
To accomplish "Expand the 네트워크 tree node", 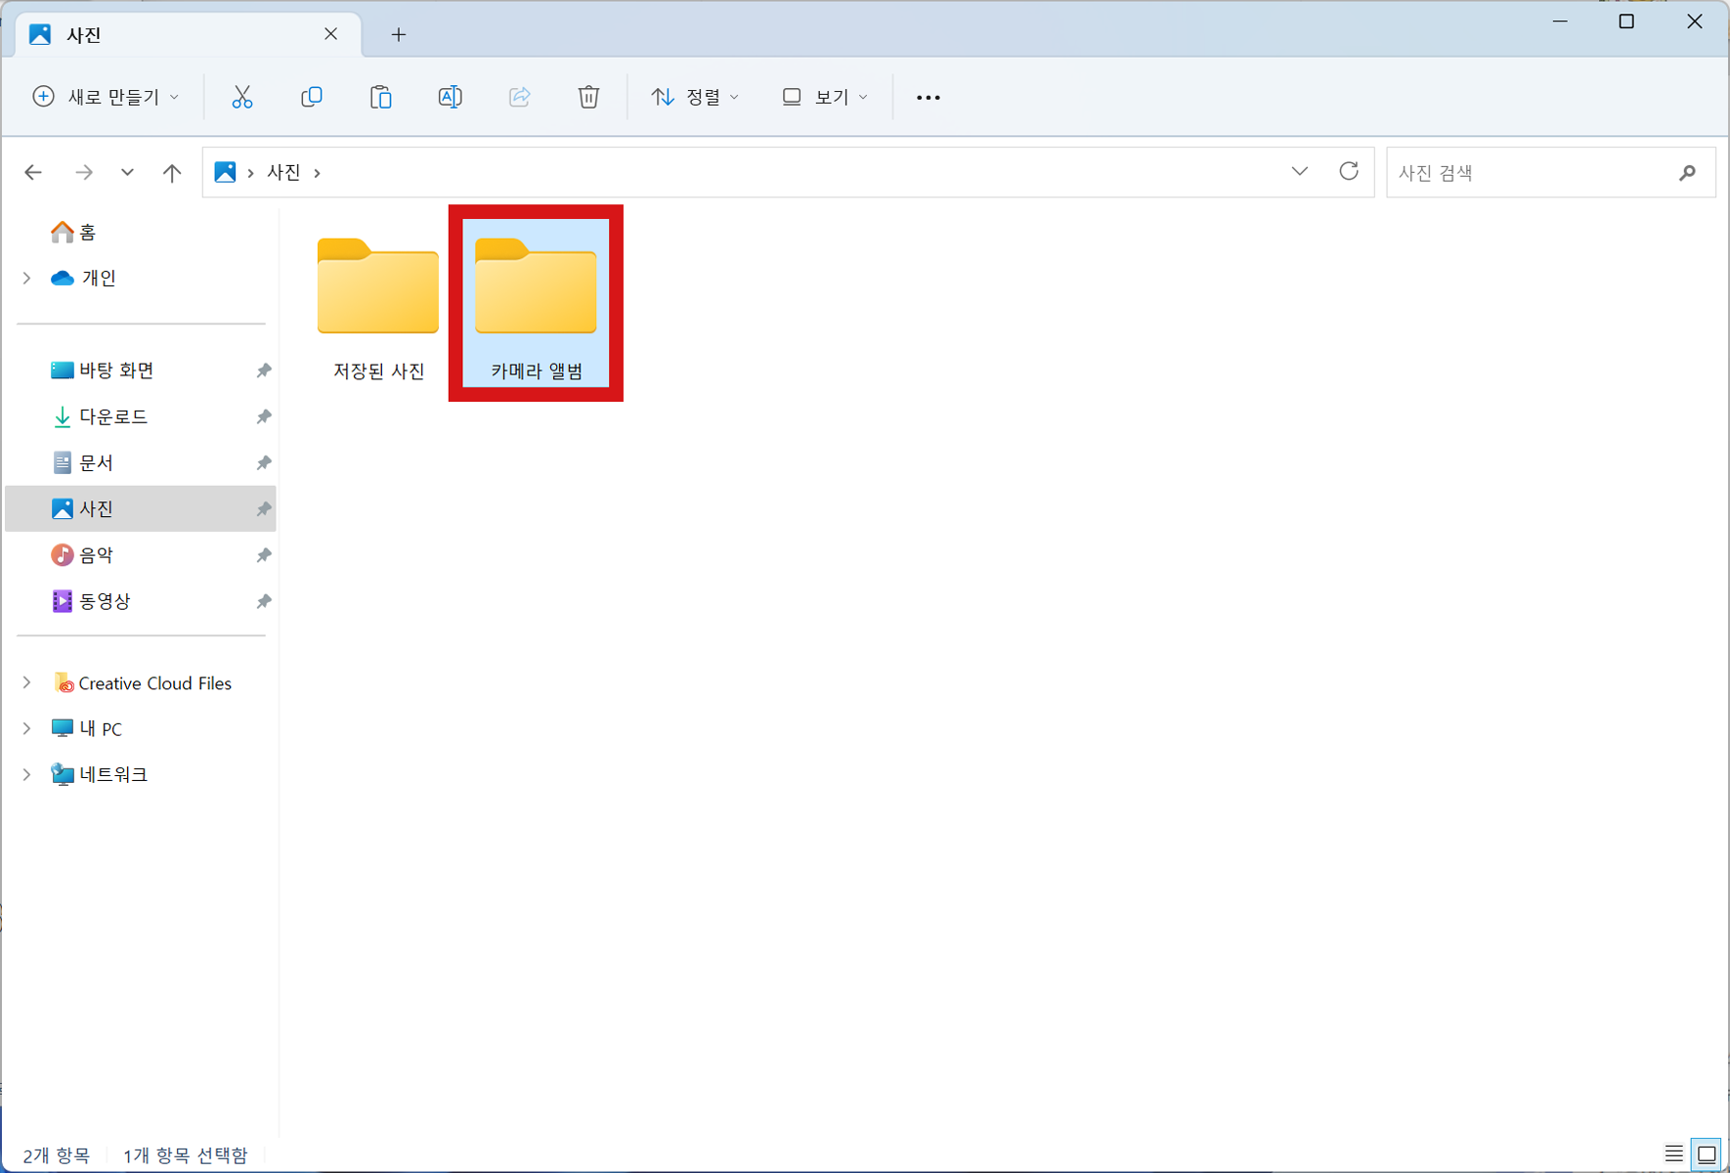I will click(x=26, y=774).
